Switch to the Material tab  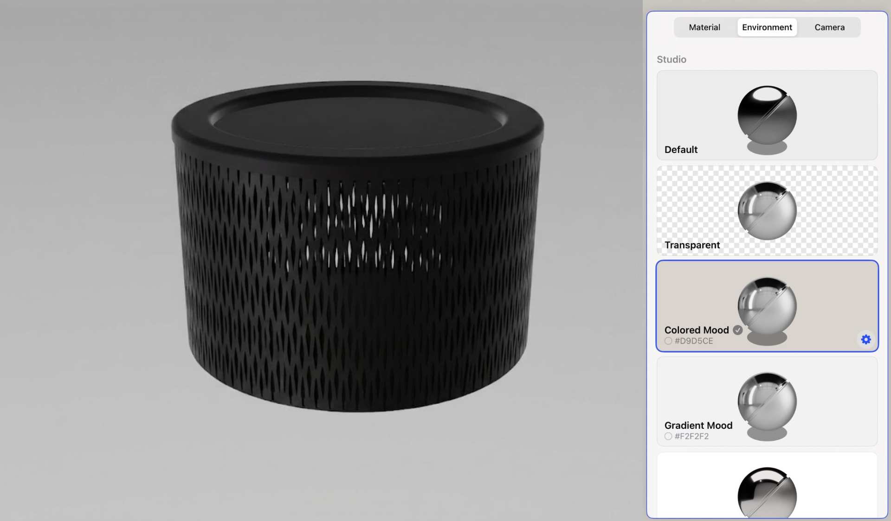click(704, 27)
